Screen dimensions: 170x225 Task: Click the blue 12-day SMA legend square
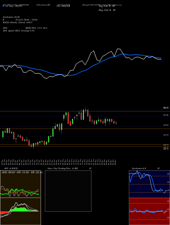coord(3,5)
